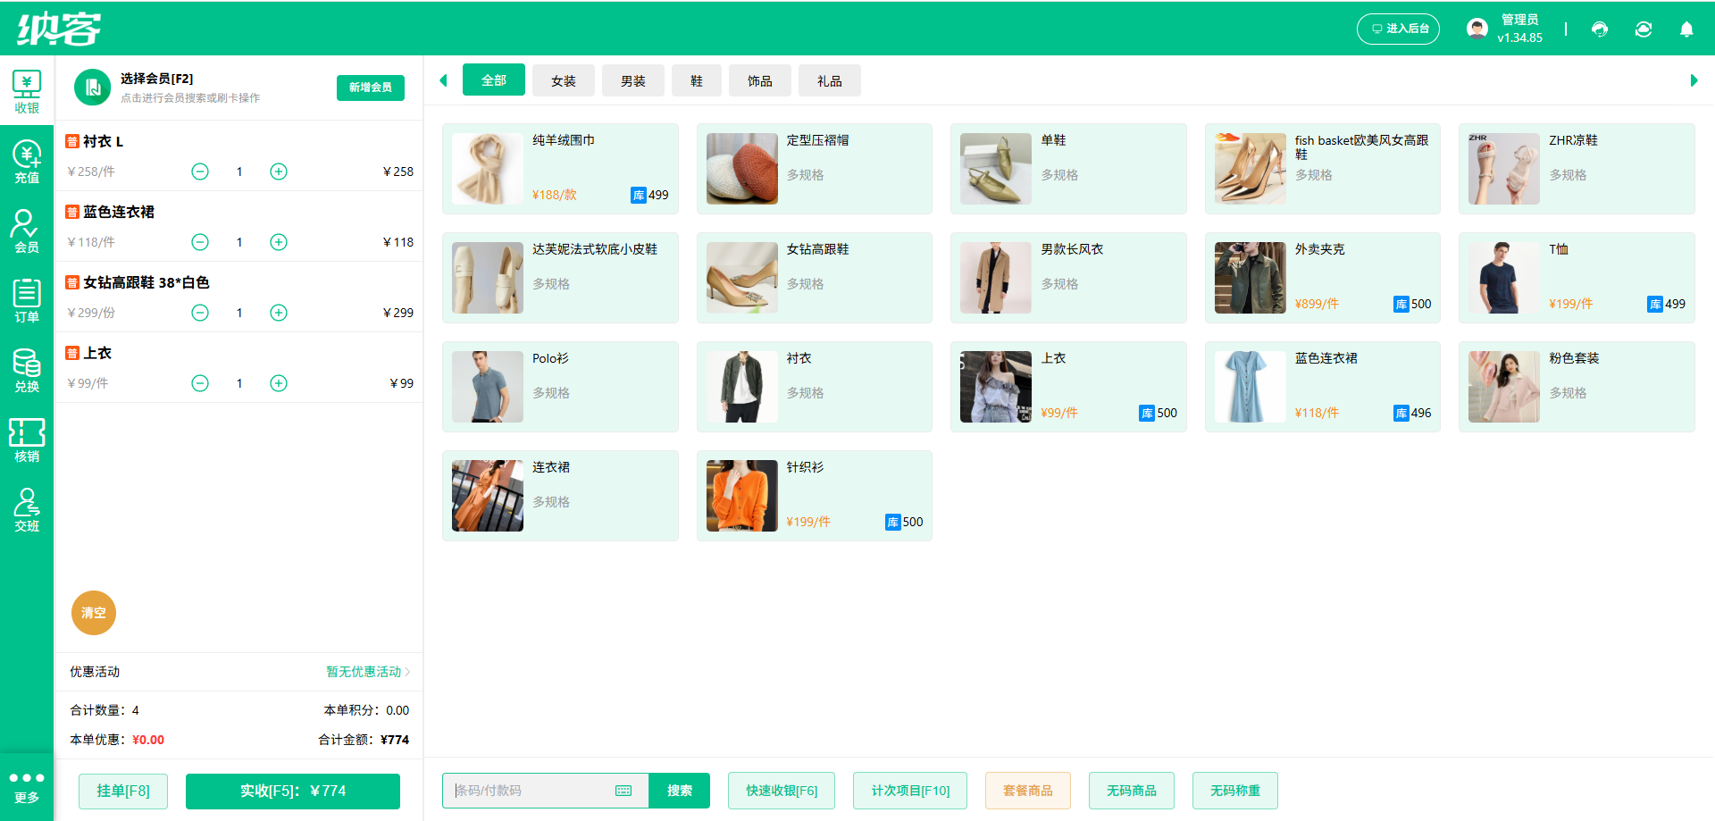Open the notification bell icon
The width and height of the screenshot is (1715, 821).
(x=1686, y=29)
